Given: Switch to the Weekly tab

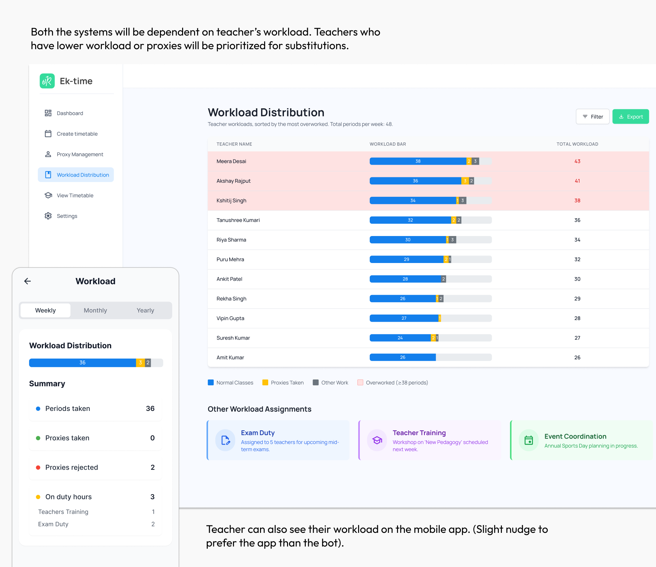Looking at the screenshot, I should click(x=45, y=310).
